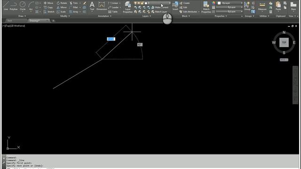This screenshot has height=169, width=301.
Task: Click the highlighted dynamic length input
Action: (111, 39)
